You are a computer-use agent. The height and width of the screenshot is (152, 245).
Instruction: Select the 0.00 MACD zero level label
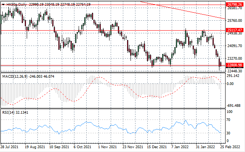[230, 84]
